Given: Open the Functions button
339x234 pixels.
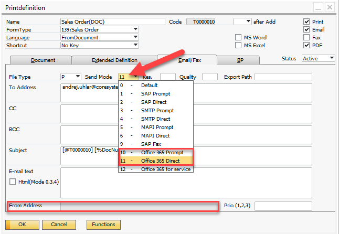Looking at the screenshot, I should (103, 225).
